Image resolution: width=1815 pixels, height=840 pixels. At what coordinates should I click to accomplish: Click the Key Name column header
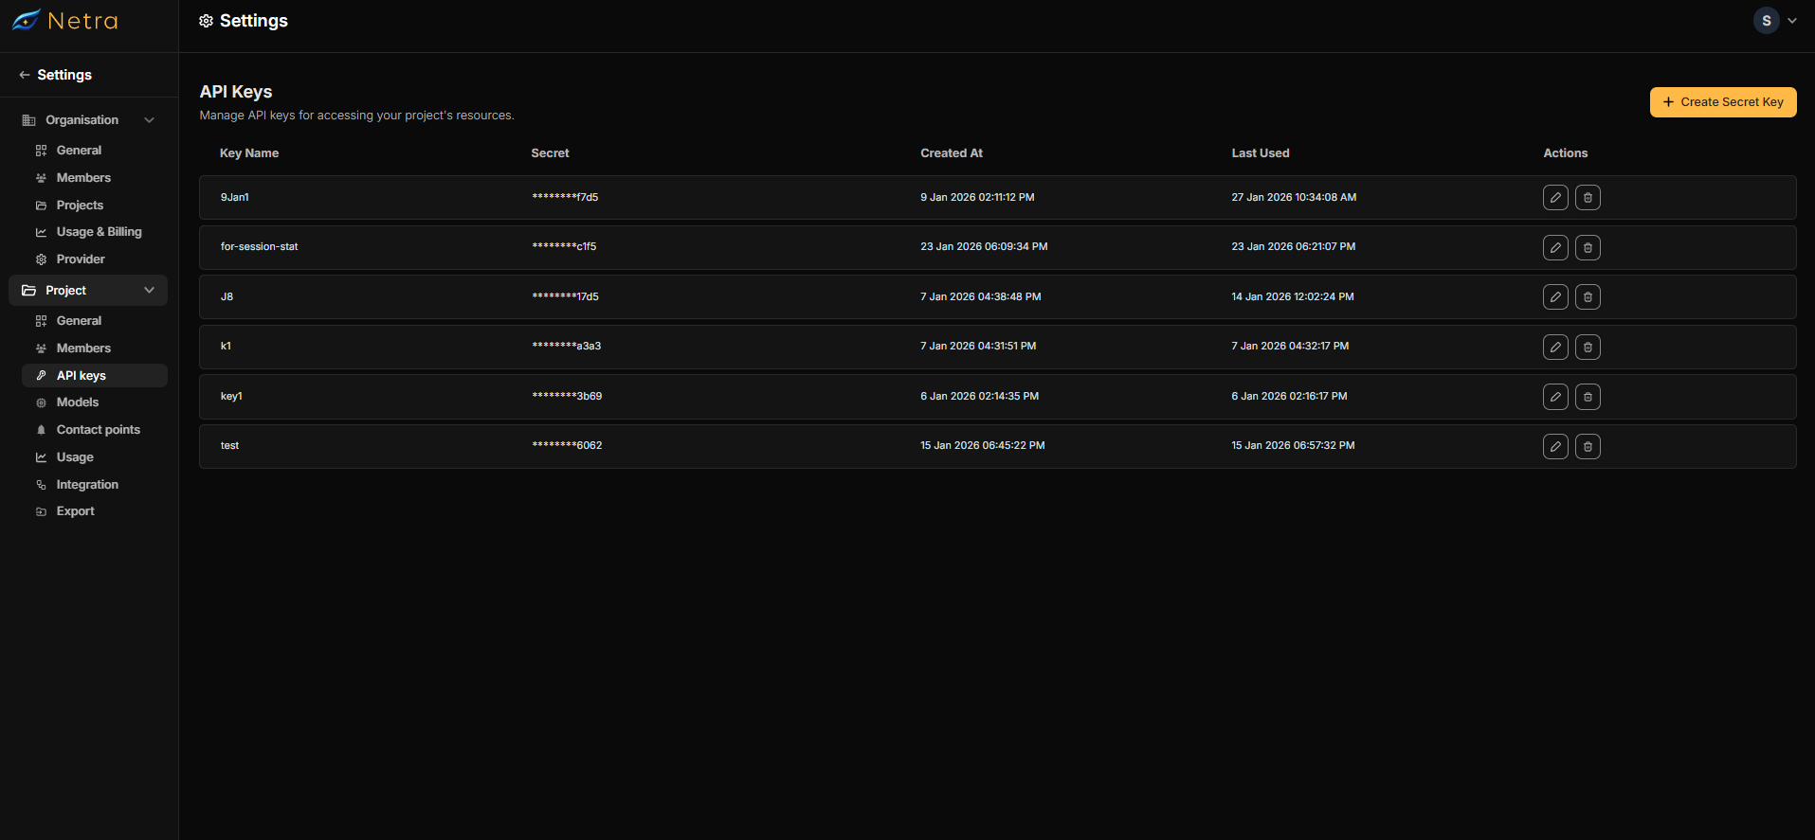click(x=249, y=153)
